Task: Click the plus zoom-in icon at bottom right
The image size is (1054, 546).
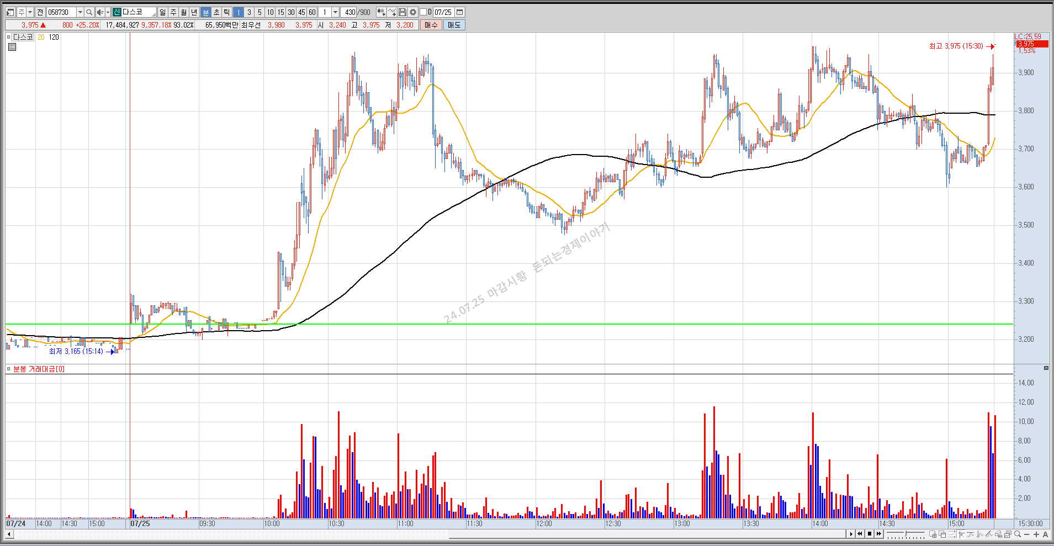Action: [1036, 534]
